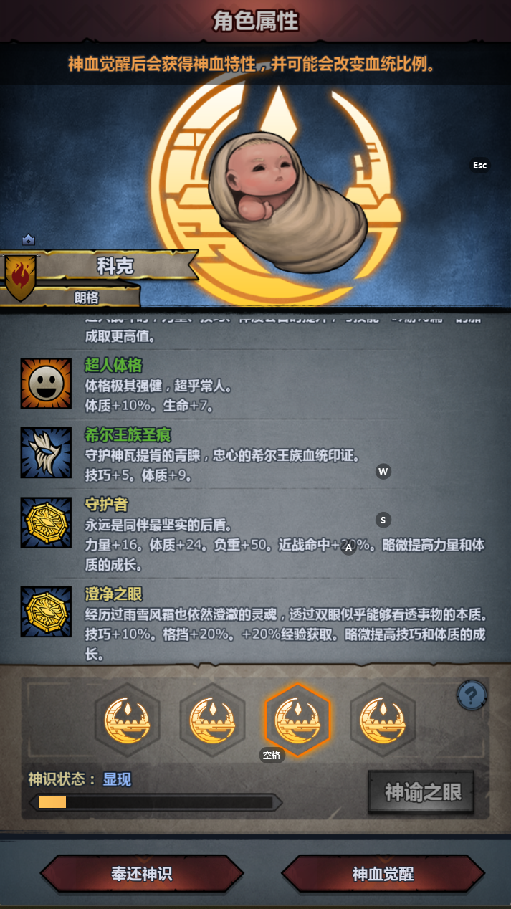Click the 神血觉醒 button
This screenshot has width=511, height=909.
383,875
